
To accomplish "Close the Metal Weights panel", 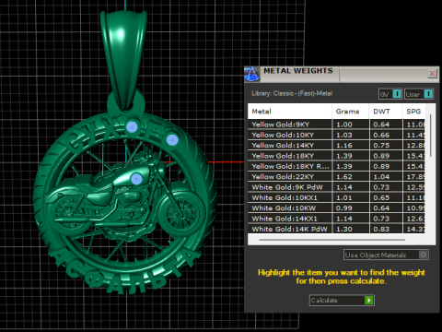I will (x=432, y=74).
